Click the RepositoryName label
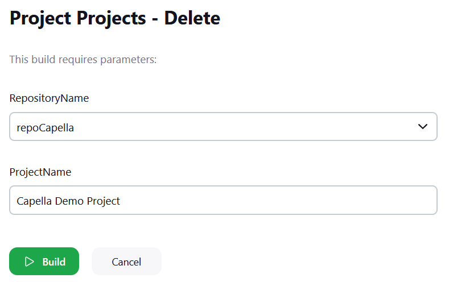Screen dimensions: 449x282 click(49, 98)
